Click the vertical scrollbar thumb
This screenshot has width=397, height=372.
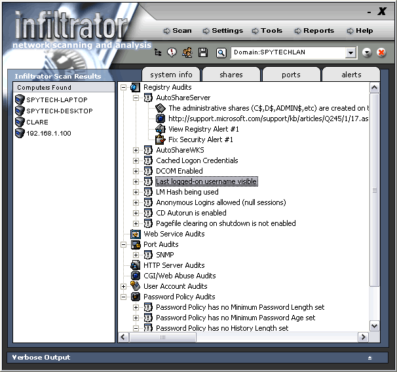click(375, 190)
